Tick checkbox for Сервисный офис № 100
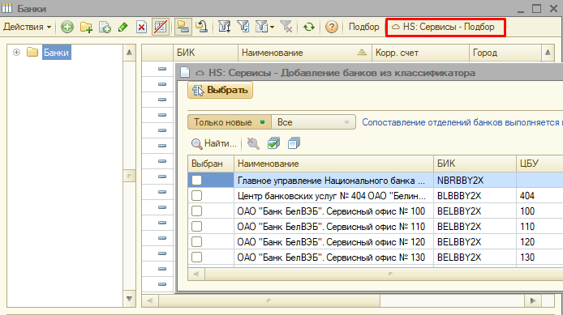Image resolution: width=563 pixels, height=315 pixels. (x=197, y=211)
